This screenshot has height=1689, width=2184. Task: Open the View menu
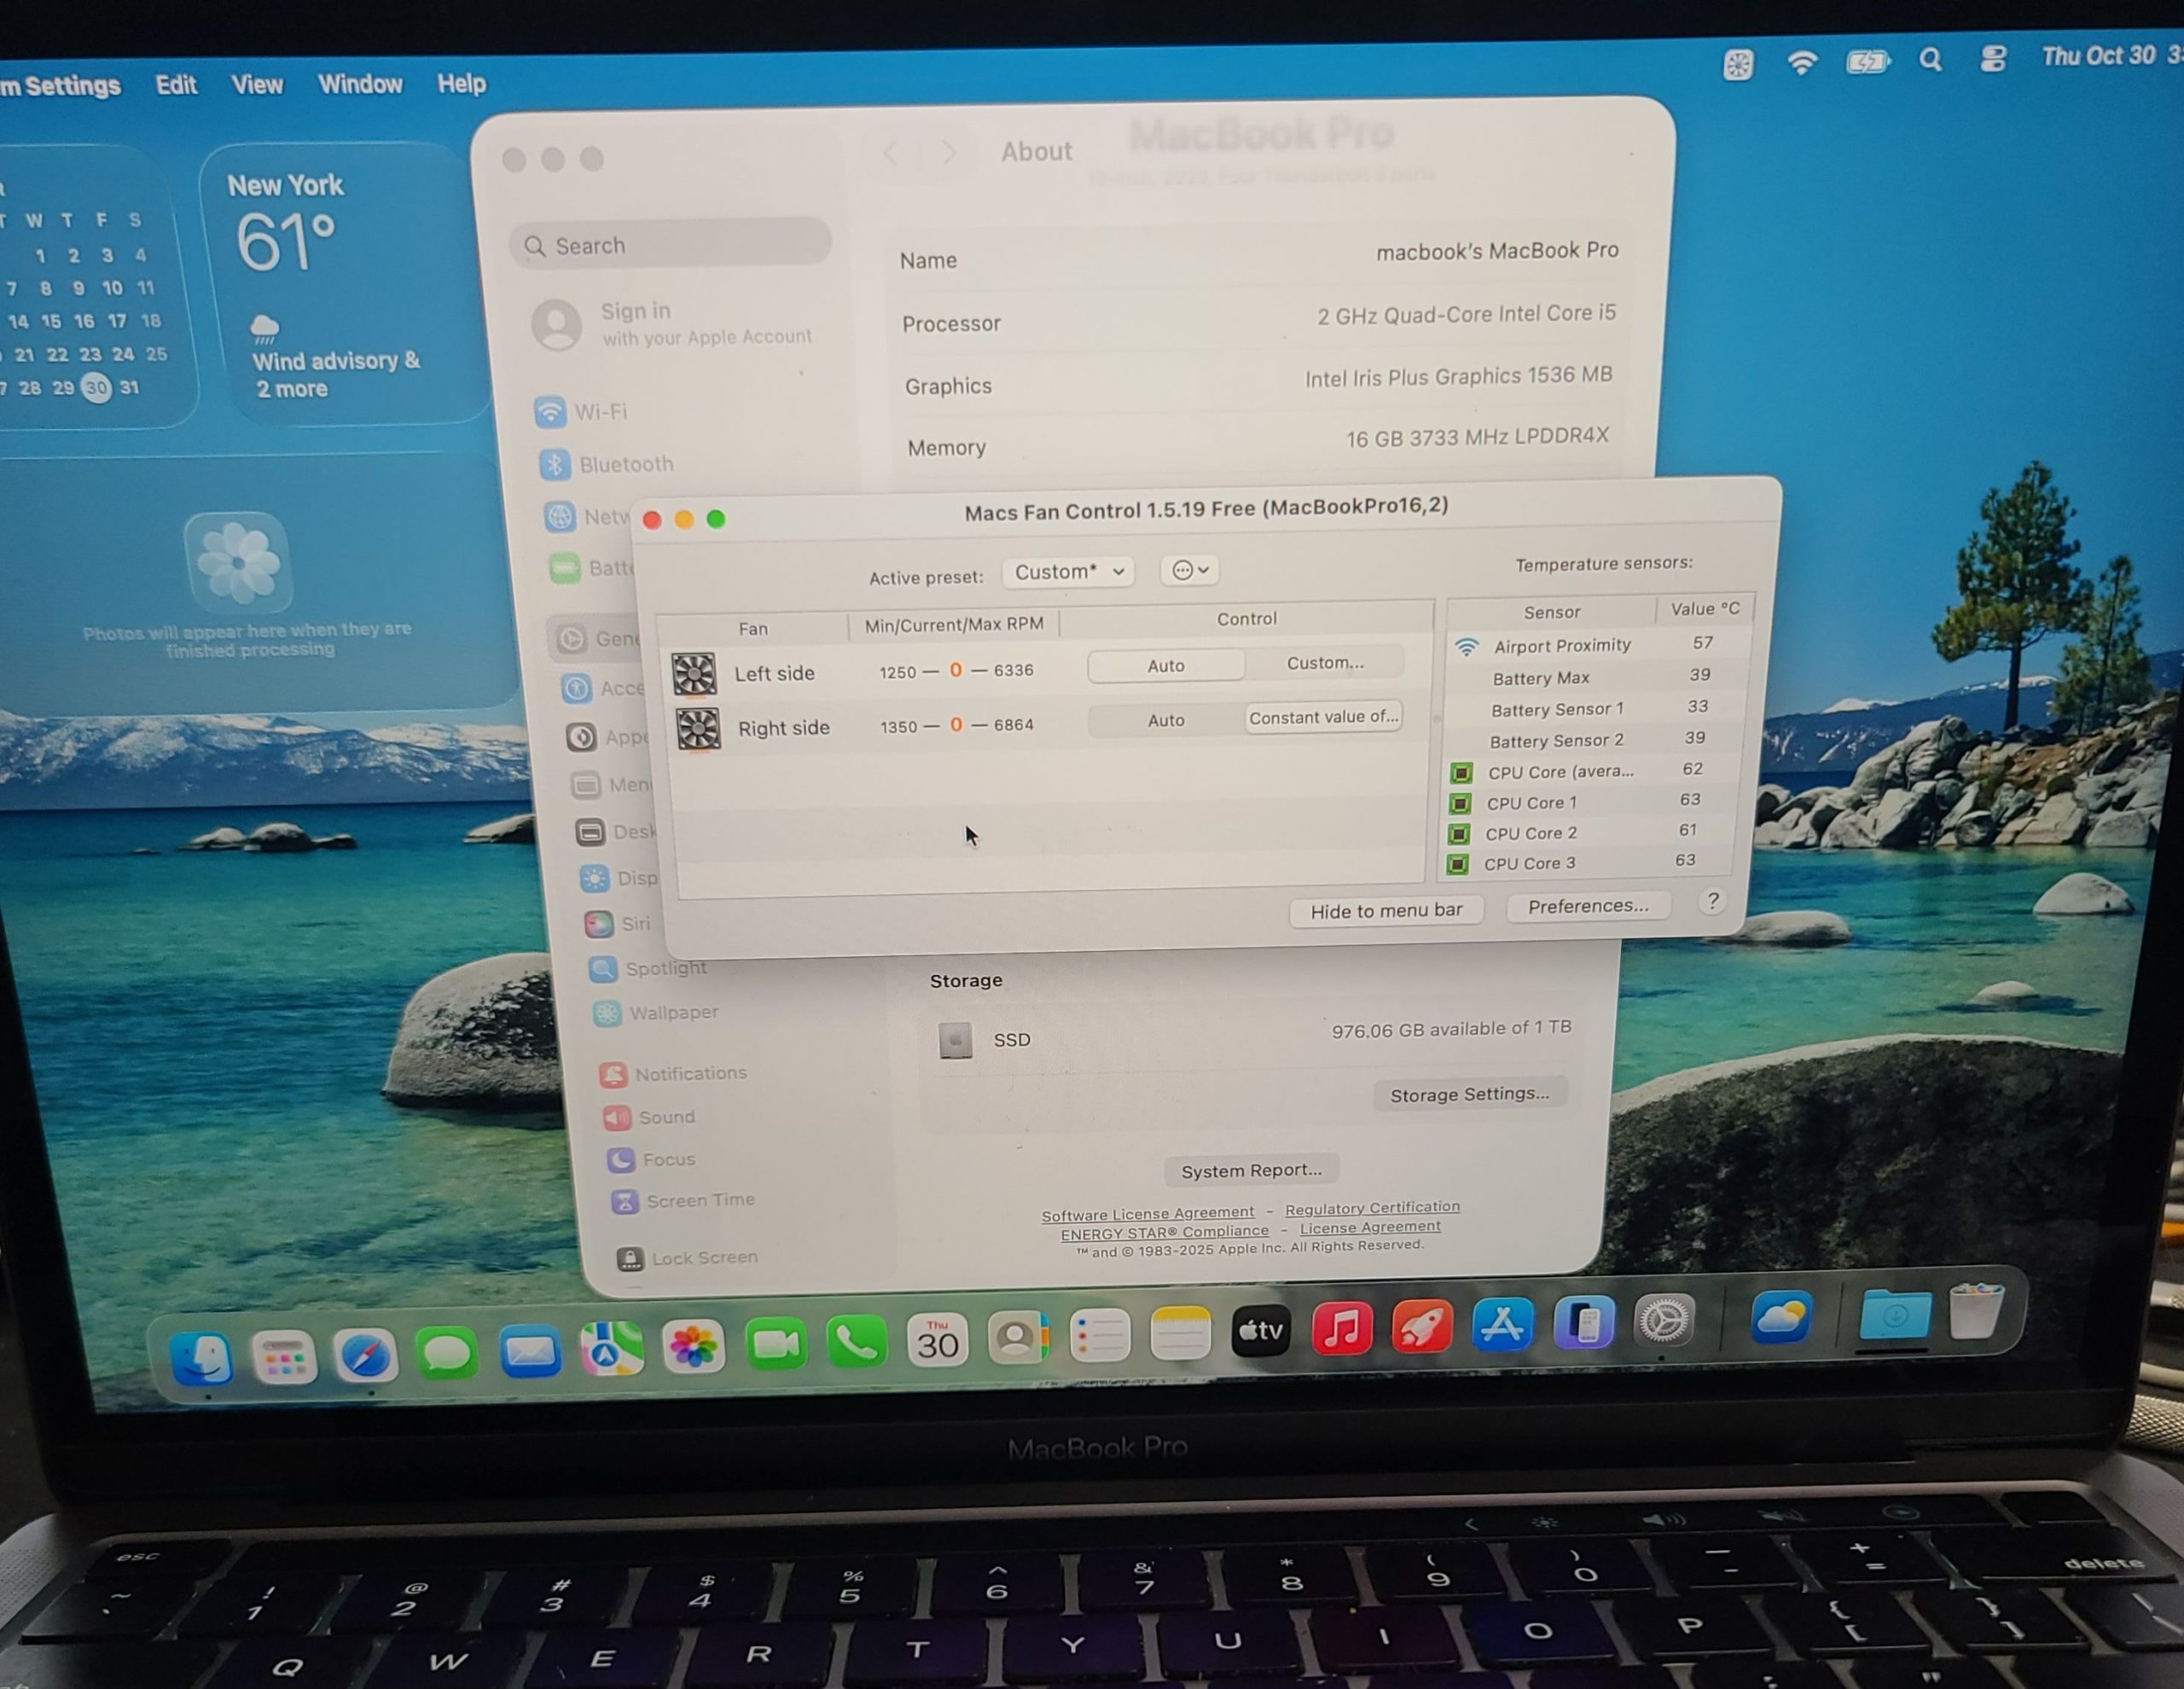257,84
